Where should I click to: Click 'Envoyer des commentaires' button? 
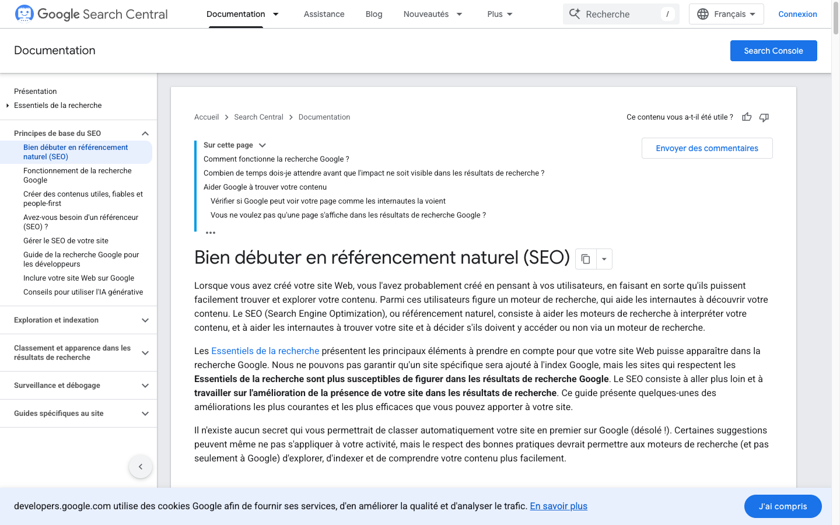(x=707, y=148)
